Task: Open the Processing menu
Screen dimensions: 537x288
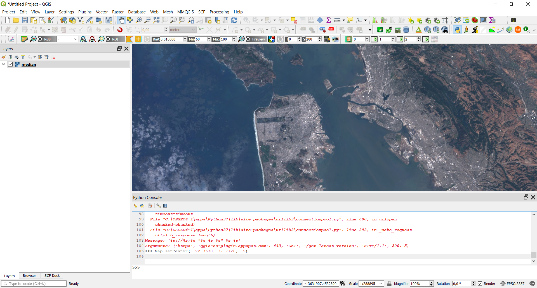Action: pos(219,12)
